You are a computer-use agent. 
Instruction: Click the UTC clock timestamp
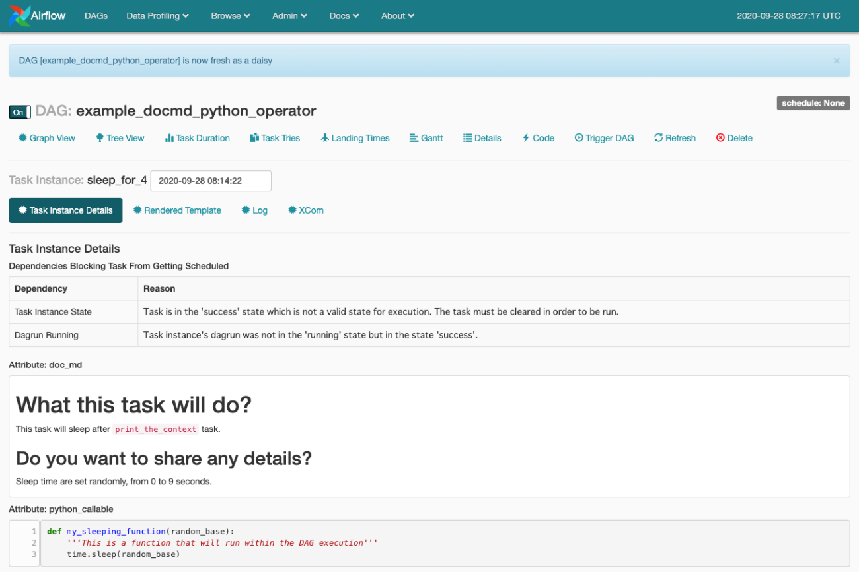click(789, 16)
